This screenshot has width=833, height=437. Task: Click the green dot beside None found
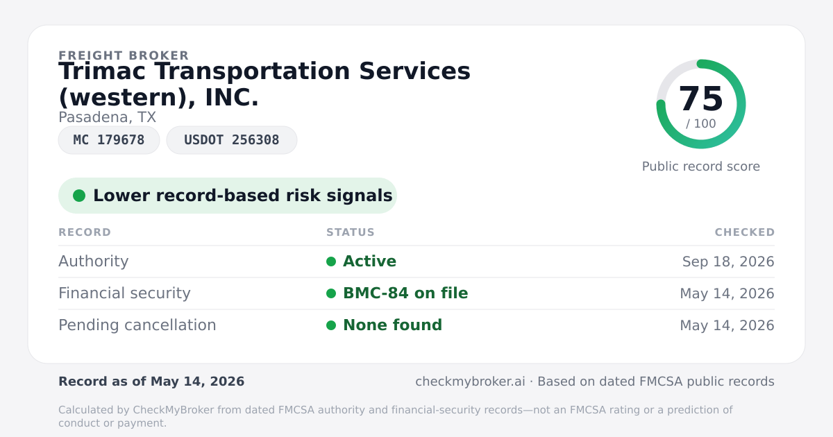[331, 325]
